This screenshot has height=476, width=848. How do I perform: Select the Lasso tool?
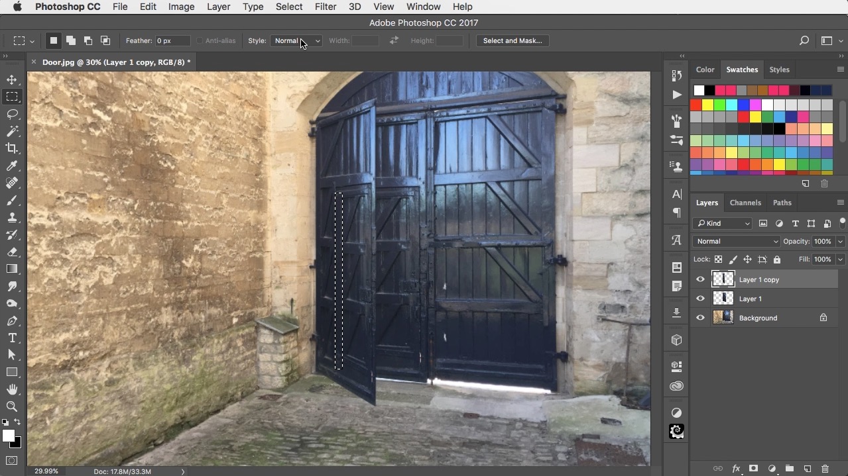(12, 114)
